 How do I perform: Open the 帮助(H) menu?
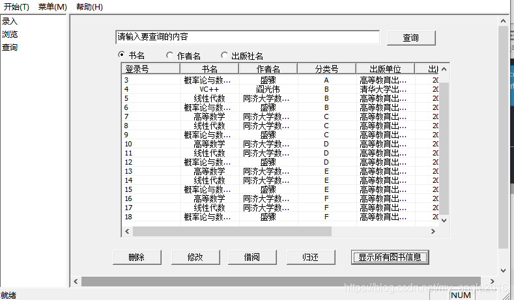pyautogui.click(x=89, y=7)
